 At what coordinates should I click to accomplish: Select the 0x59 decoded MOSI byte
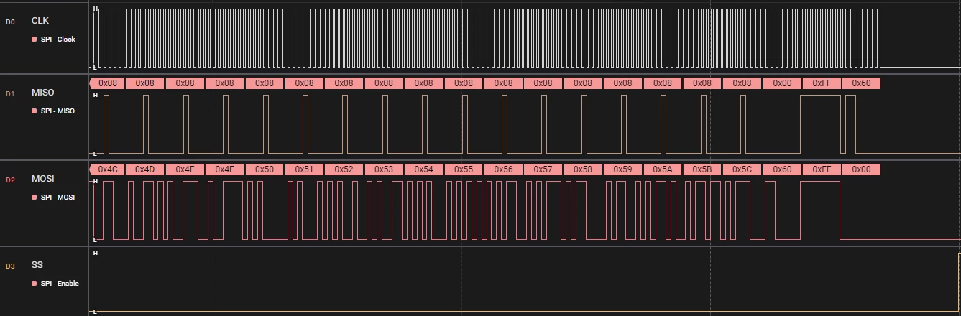coord(623,169)
